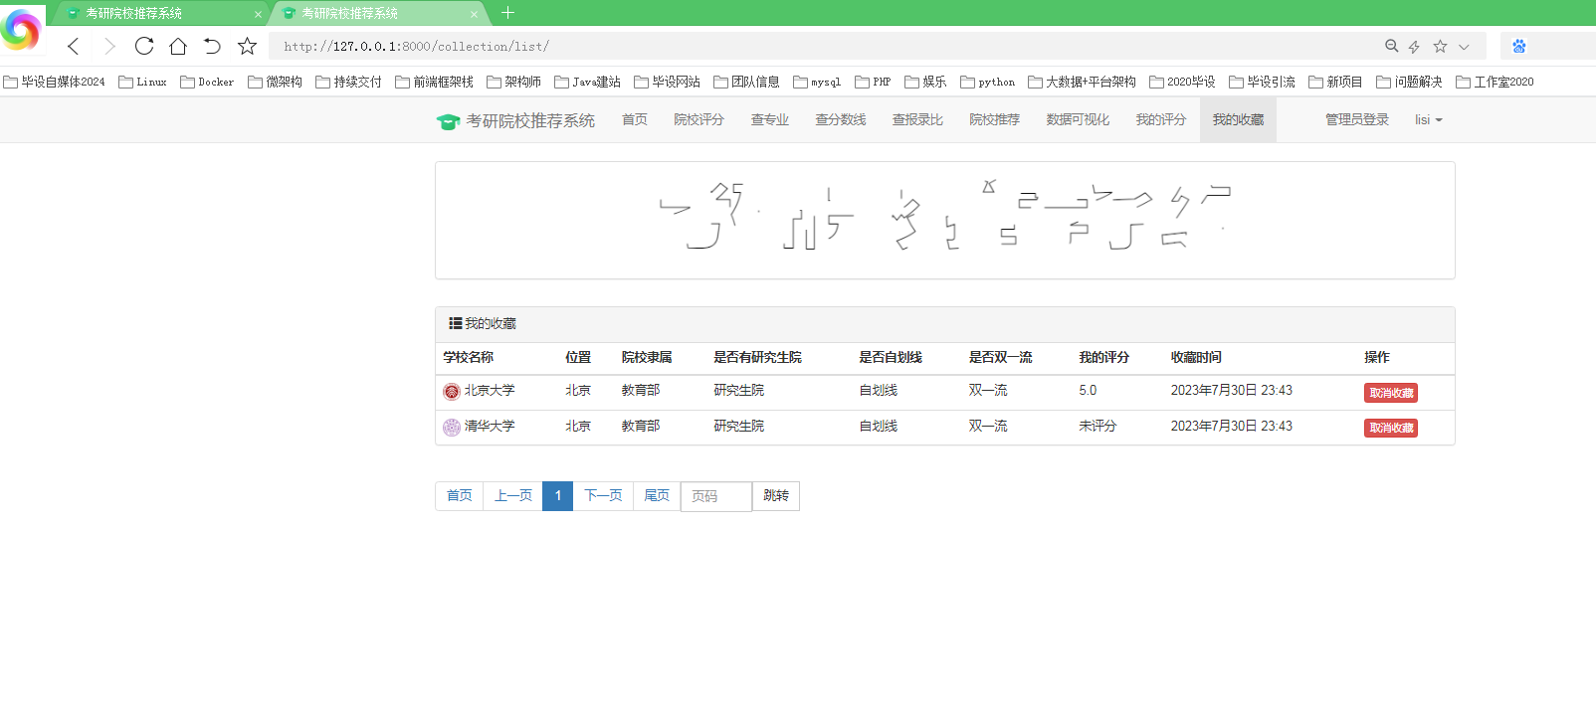
Task: Click the 管理员登录 link
Action: click(x=1357, y=119)
